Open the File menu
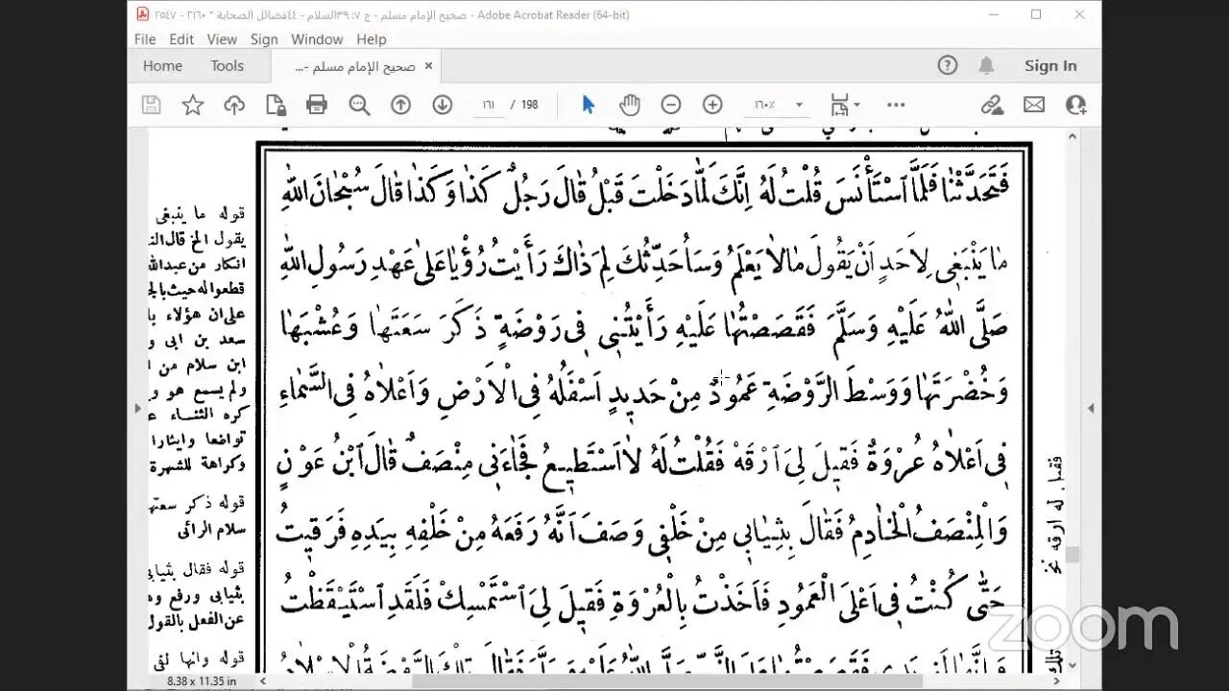Screen dimensions: 1229x691 [x=145, y=39]
